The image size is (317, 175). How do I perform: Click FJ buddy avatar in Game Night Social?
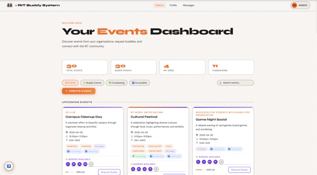coord(198,162)
